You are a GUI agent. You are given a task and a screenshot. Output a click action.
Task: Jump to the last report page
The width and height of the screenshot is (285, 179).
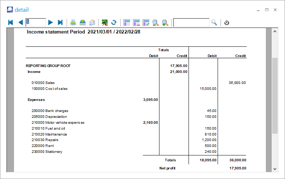click(x=60, y=22)
